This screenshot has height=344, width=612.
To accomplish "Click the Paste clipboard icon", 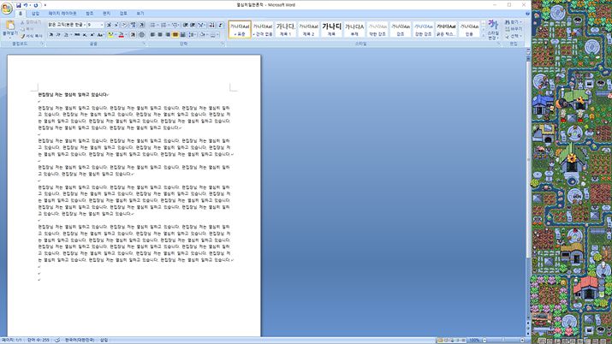I will point(9,27).
